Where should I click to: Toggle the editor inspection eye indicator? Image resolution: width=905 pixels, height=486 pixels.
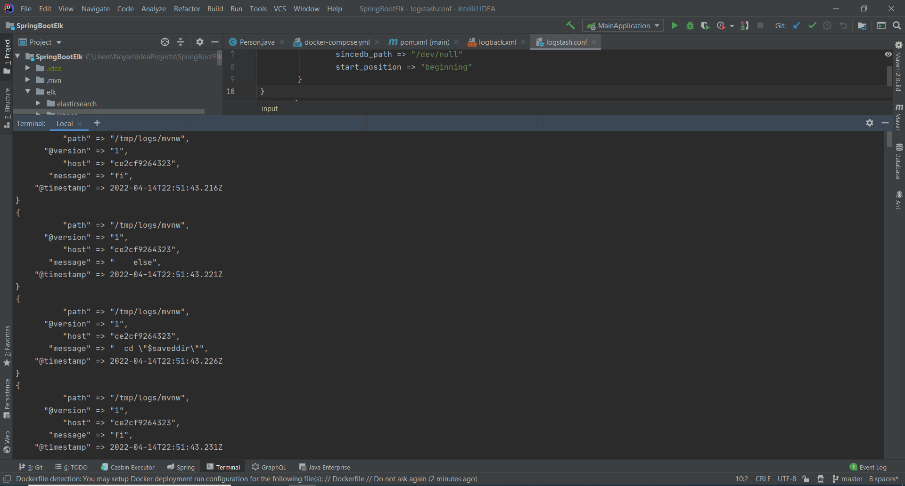point(888,54)
